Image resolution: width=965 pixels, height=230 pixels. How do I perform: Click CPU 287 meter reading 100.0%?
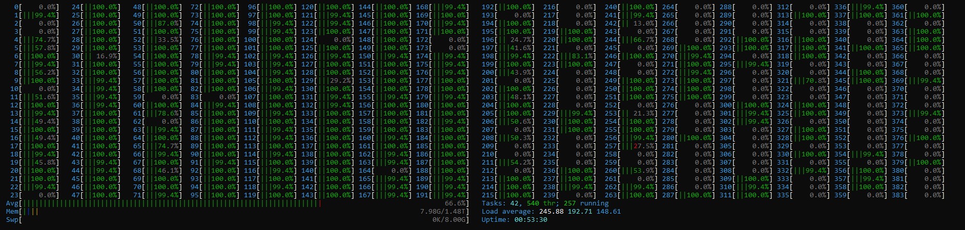click(689, 195)
